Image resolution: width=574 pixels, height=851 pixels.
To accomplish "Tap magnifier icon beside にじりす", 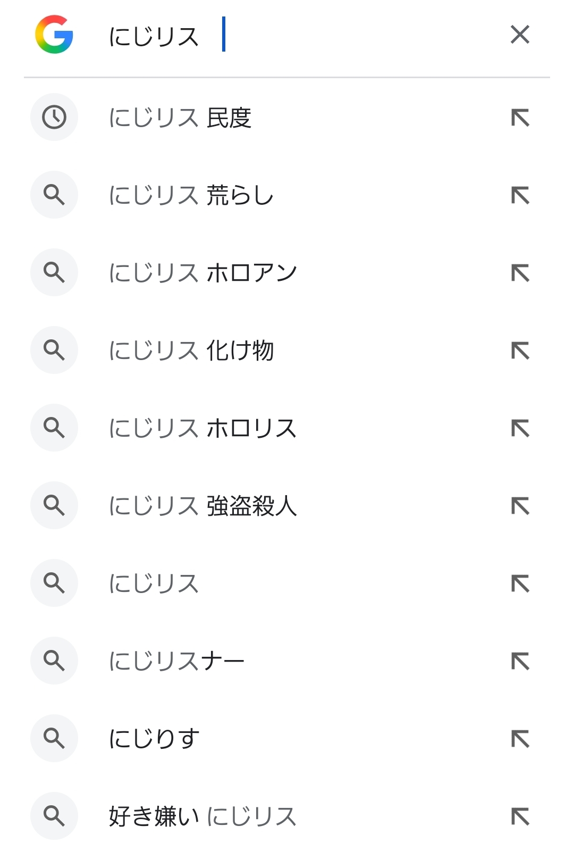I will click(54, 738).
